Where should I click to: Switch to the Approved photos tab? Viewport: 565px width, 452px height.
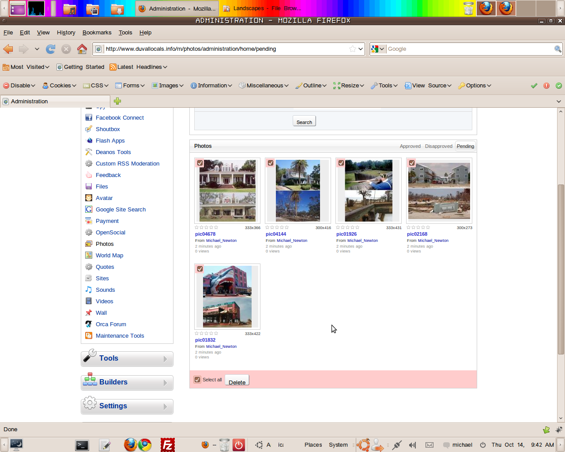[x=410, y=146]
